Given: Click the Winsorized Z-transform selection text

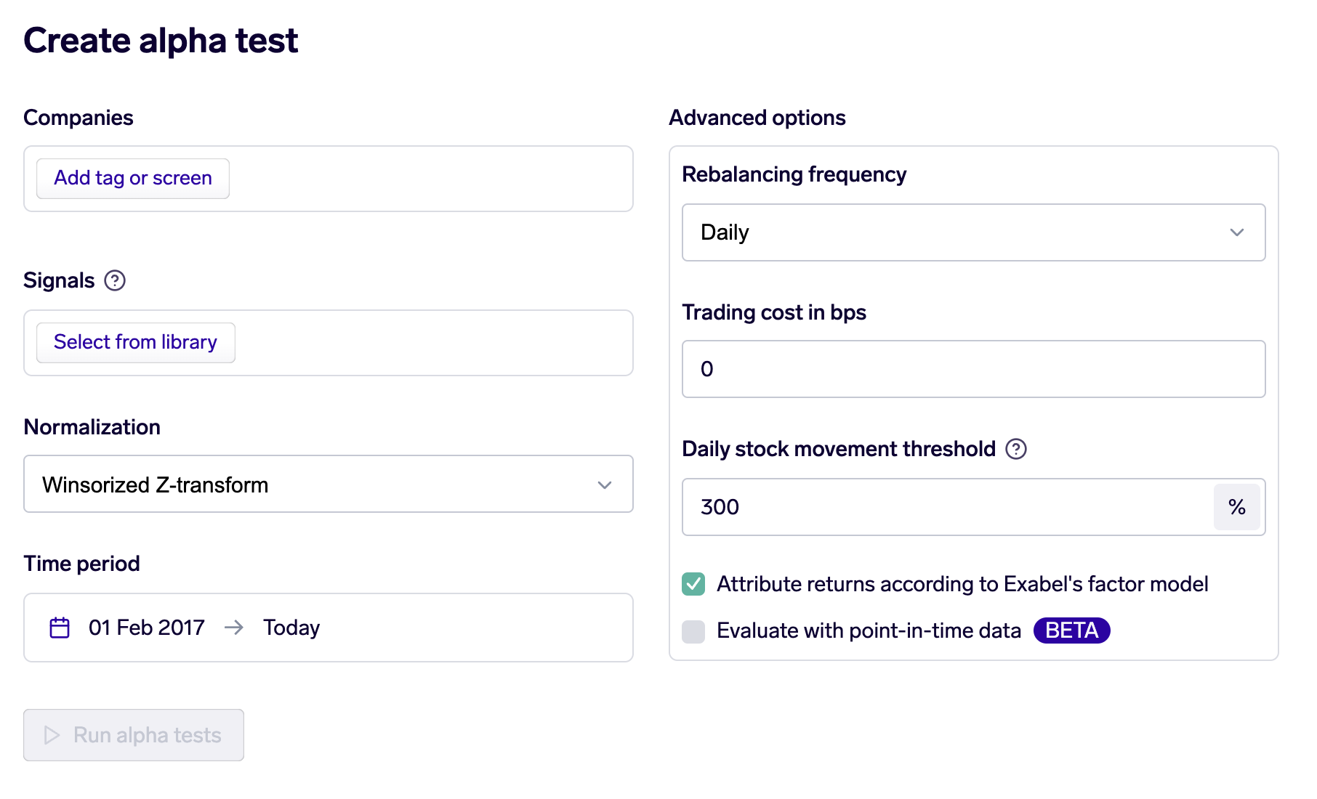Looking at the screenshot, I should pos(156,484).
